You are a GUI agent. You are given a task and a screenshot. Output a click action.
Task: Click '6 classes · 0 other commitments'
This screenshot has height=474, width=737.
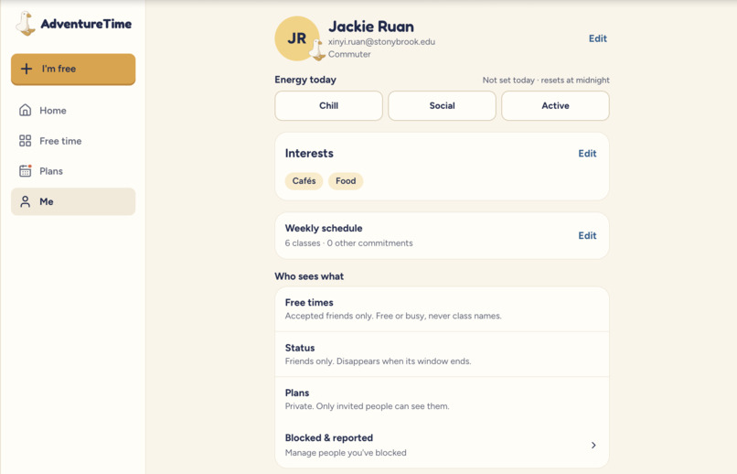point(348,243)
